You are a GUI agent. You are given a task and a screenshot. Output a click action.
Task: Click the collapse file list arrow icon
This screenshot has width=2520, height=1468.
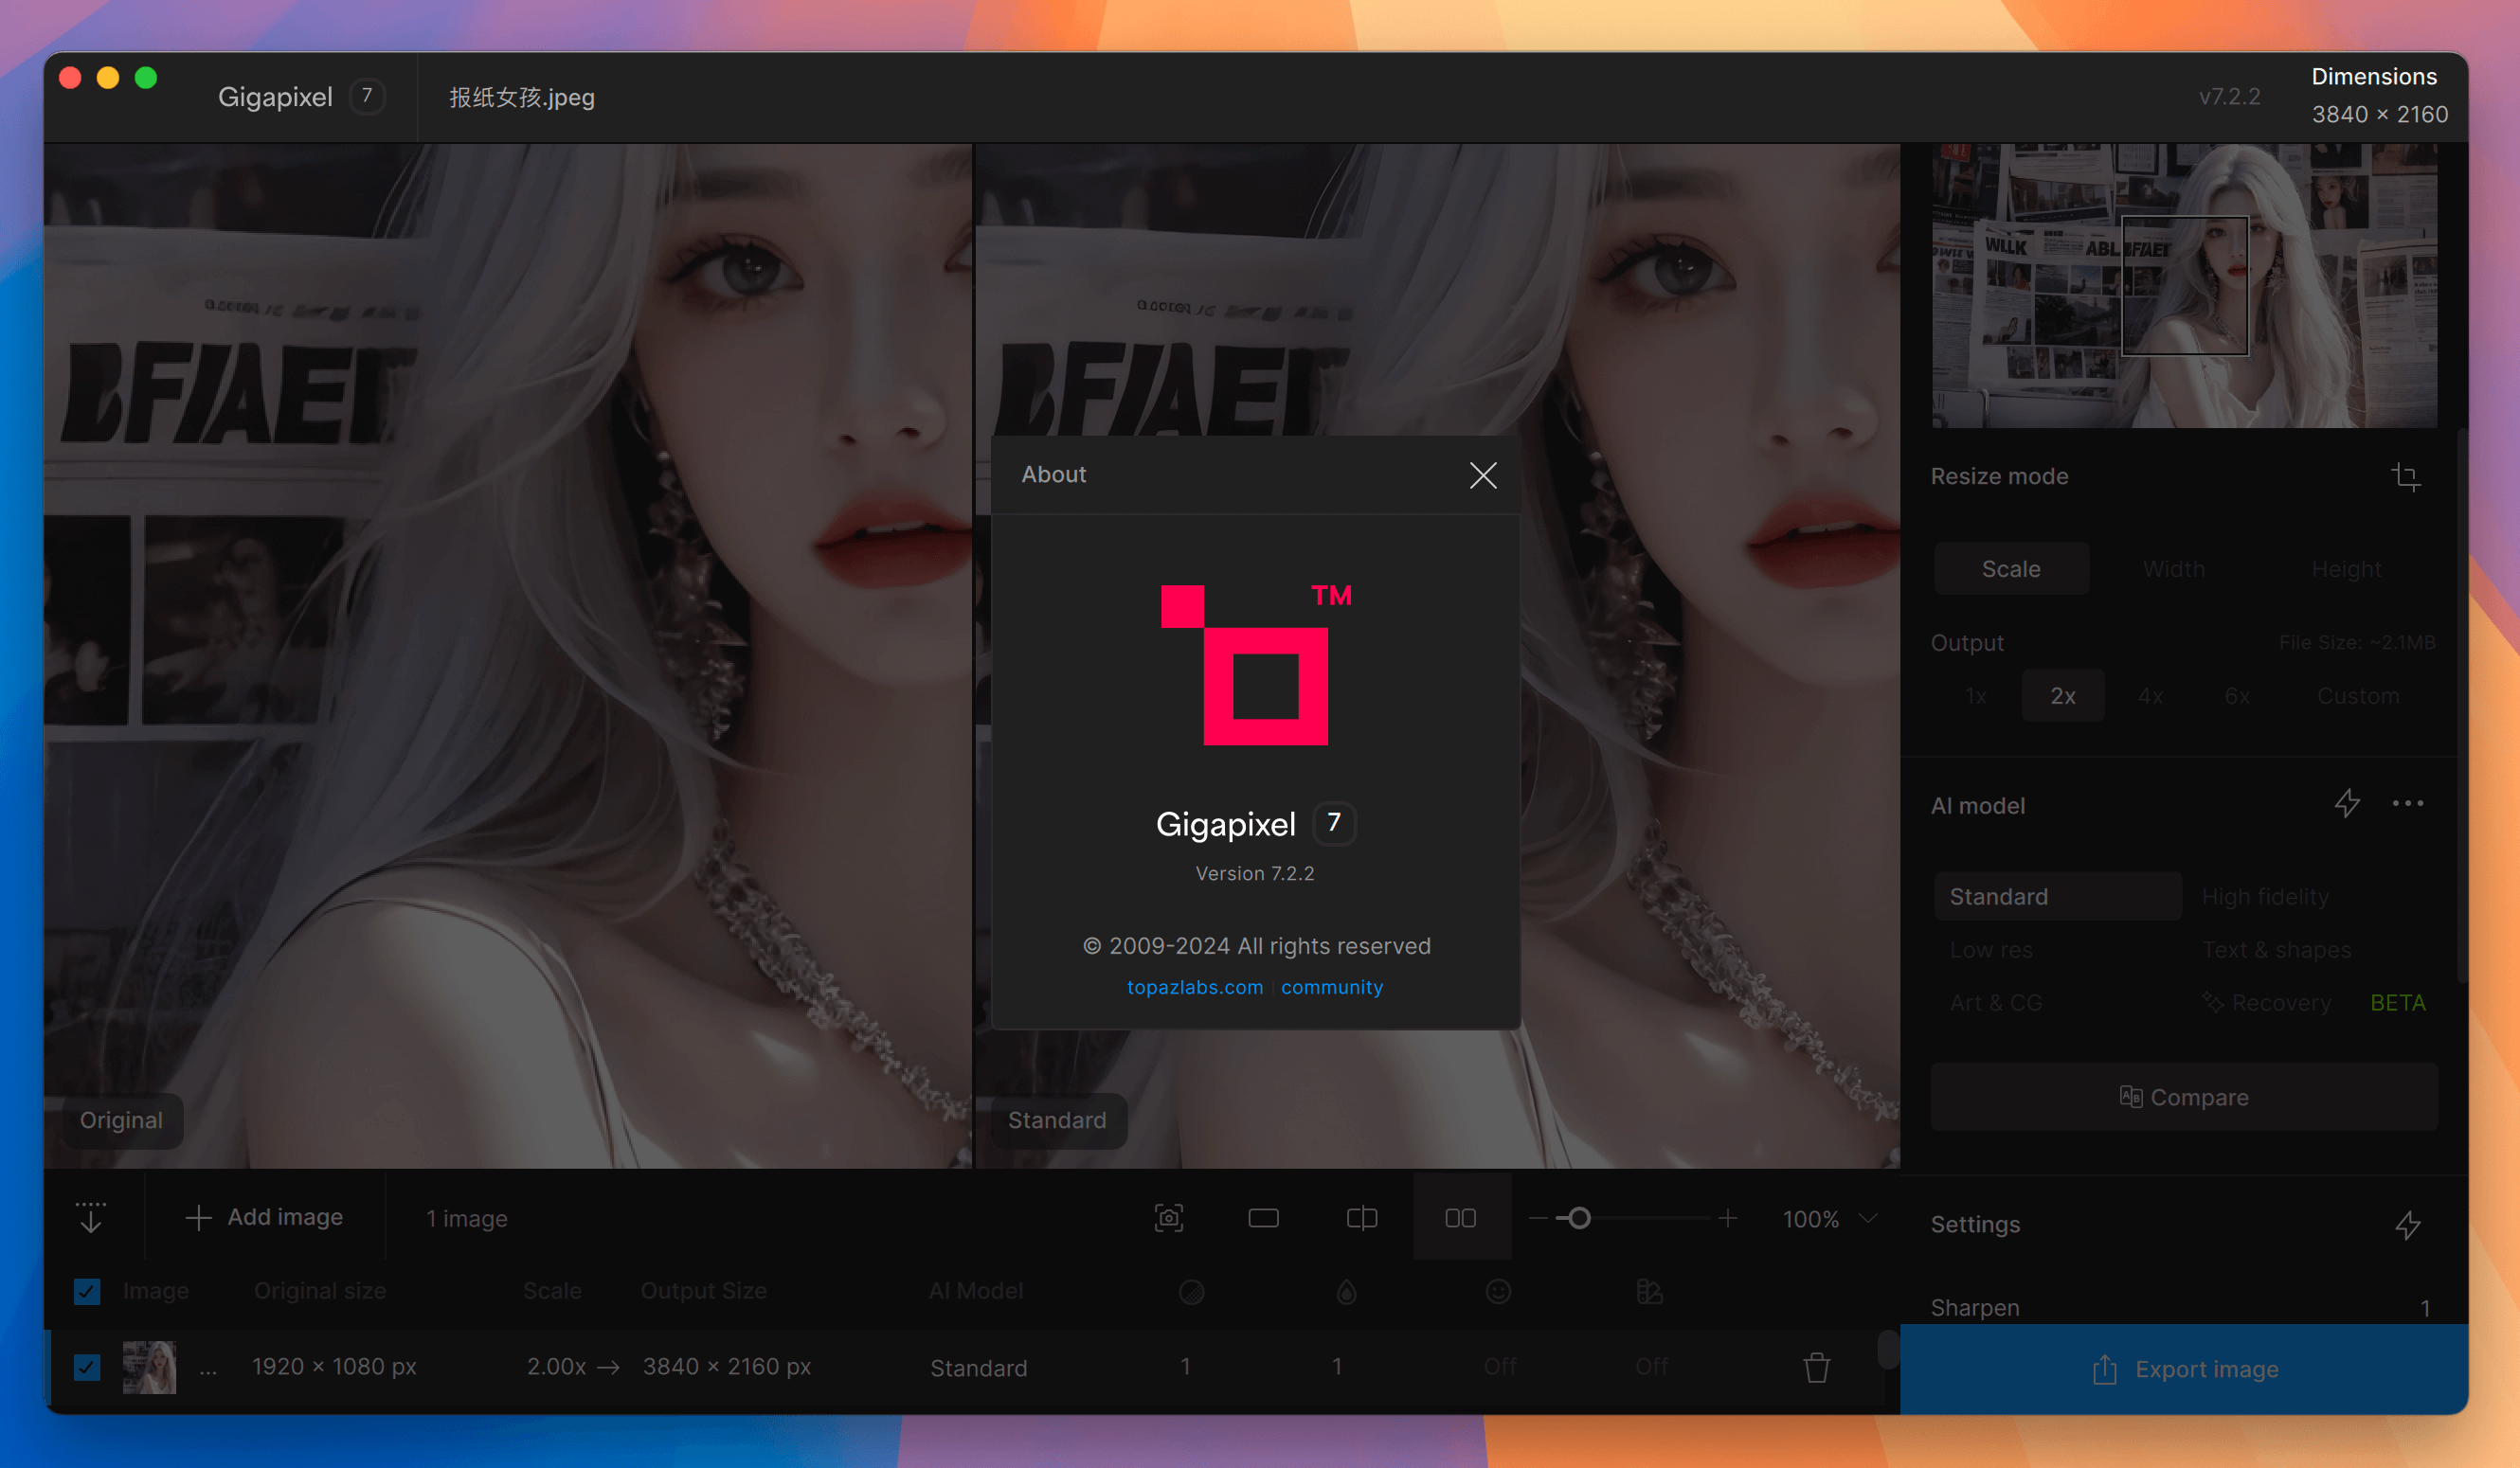(x=91, y=1218)
